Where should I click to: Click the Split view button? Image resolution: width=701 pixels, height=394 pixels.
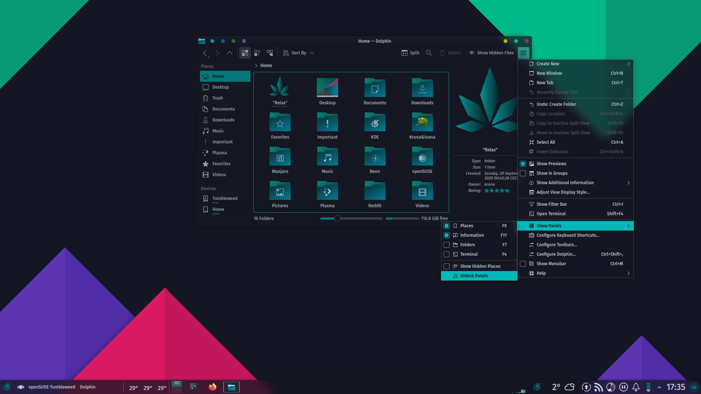pyautogui.click(x=410, y=53)
